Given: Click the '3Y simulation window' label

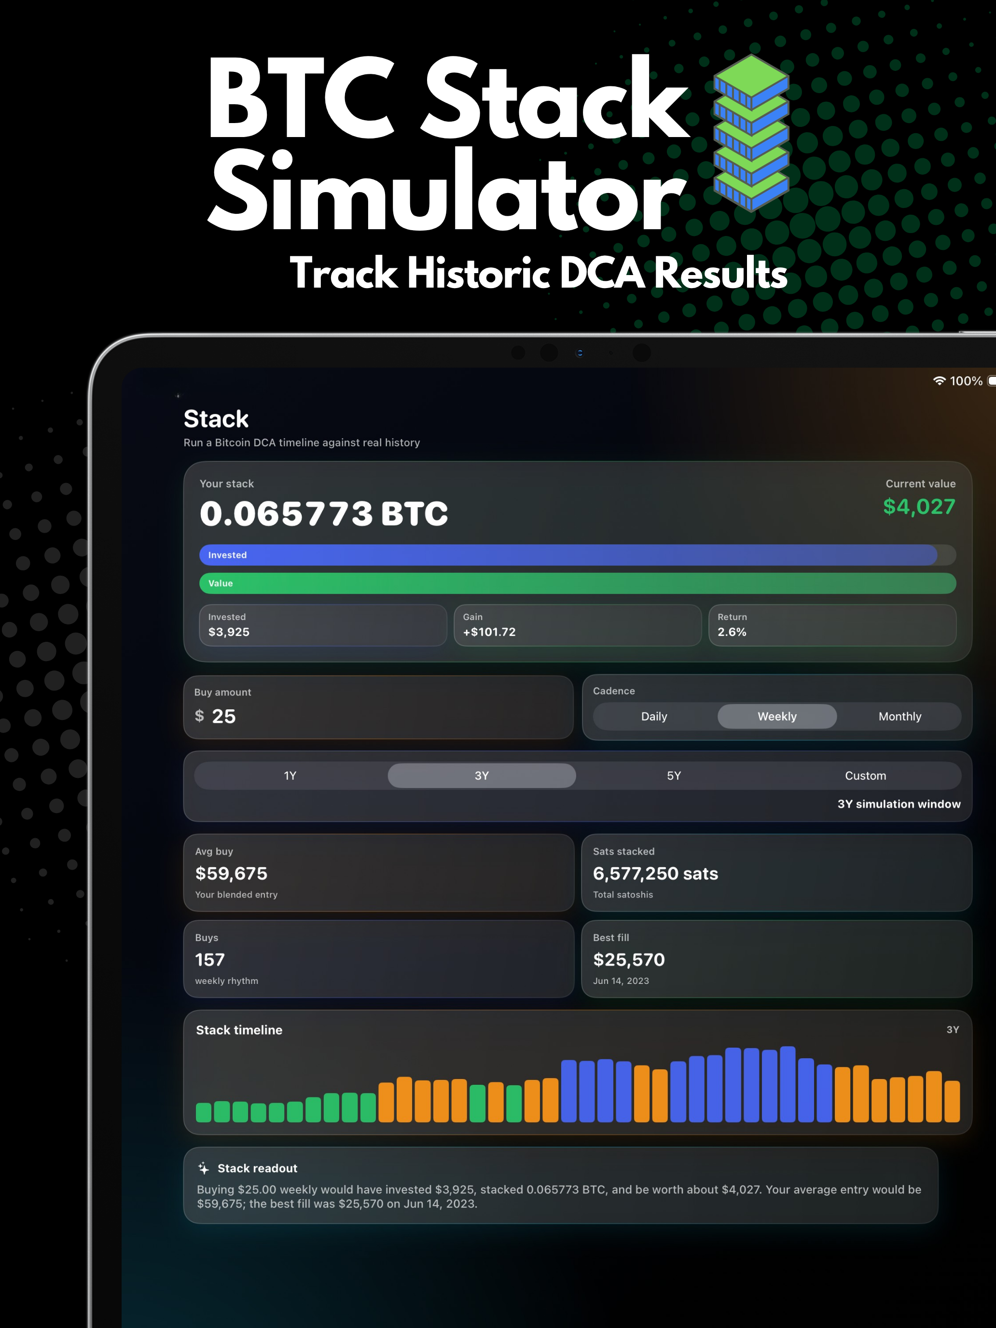Looking at the screenshot, I should (899, 804).
